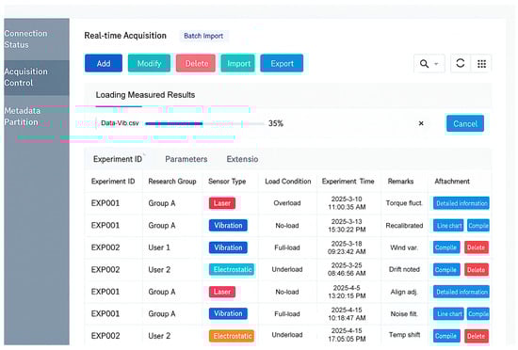Delete the Wind var. experiment row

click(x=476, y=247)
